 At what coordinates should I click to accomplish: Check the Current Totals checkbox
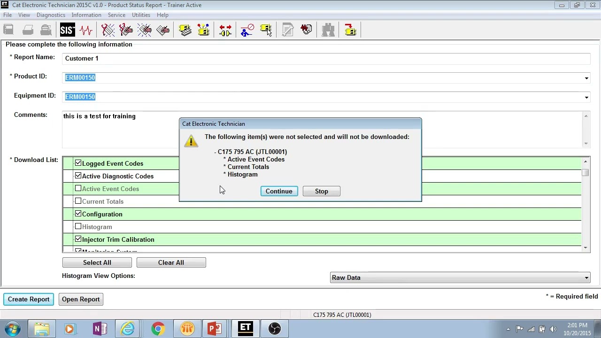coord(78,201)
